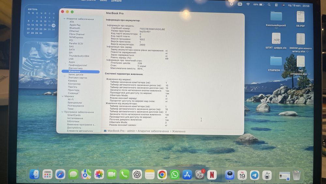Open Notes app in the Dock
This screenshot has height=184, width=326.
coord(150,175)
